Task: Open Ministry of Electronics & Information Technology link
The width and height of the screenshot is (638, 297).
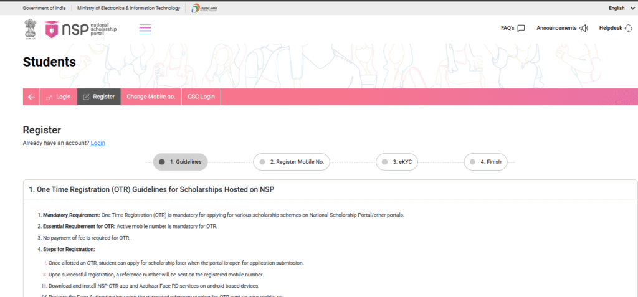Action: coord(128,8)
